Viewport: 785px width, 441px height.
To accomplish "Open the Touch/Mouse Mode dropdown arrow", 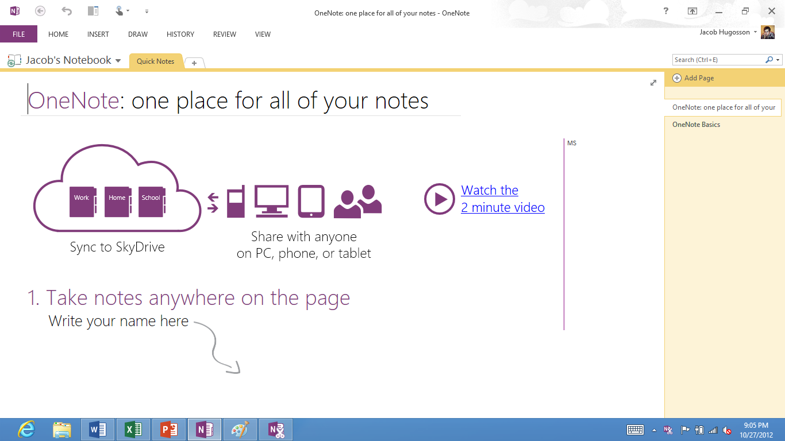I will [128, 10].
